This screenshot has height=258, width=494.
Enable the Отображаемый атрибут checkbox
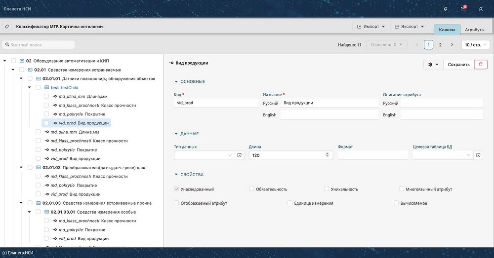(x=176, y=203)
